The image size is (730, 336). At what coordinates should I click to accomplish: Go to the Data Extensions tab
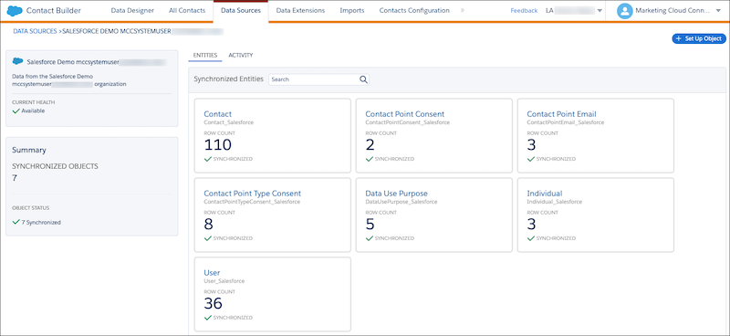[x=300, y=10]
